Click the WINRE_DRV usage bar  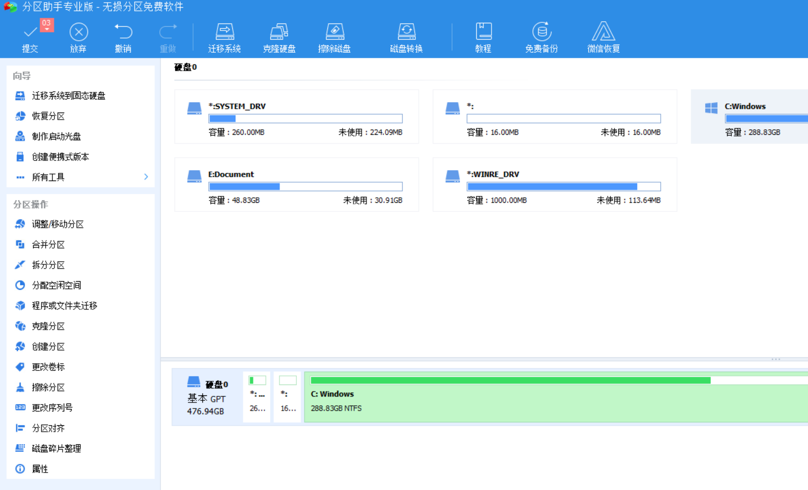pos(564,187)
